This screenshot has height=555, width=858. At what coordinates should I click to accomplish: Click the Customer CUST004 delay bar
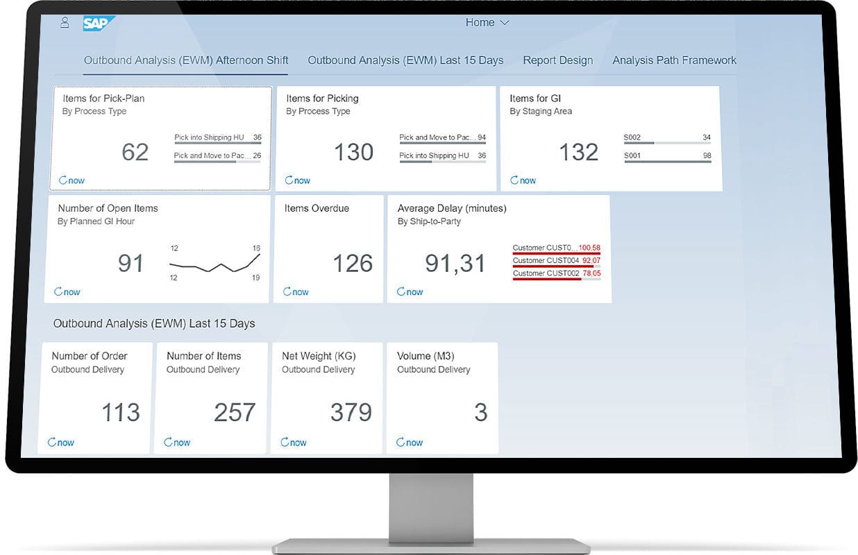(555, 261)
